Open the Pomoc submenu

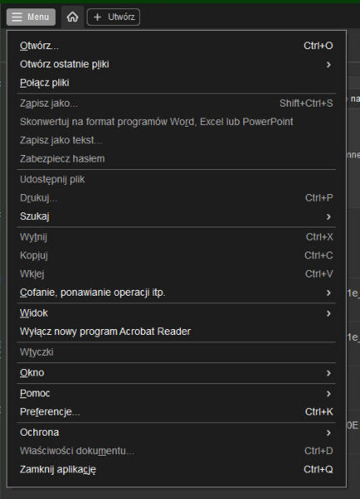point(177,393)
